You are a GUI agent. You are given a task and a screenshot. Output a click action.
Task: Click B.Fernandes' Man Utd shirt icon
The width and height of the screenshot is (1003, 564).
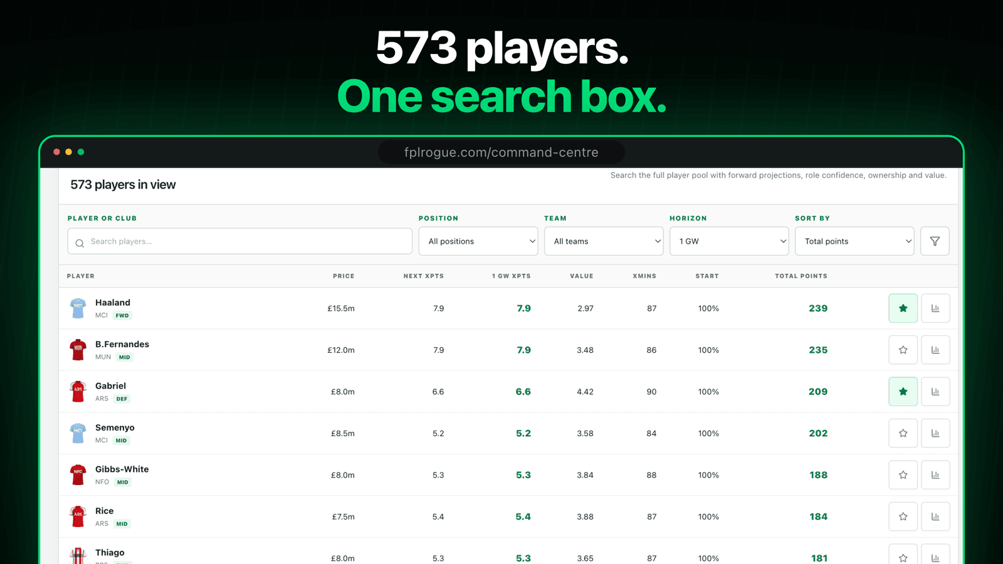[x=78, y=350]
